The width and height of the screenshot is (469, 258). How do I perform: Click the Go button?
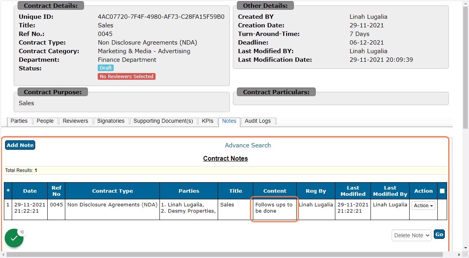pos(439,235)
